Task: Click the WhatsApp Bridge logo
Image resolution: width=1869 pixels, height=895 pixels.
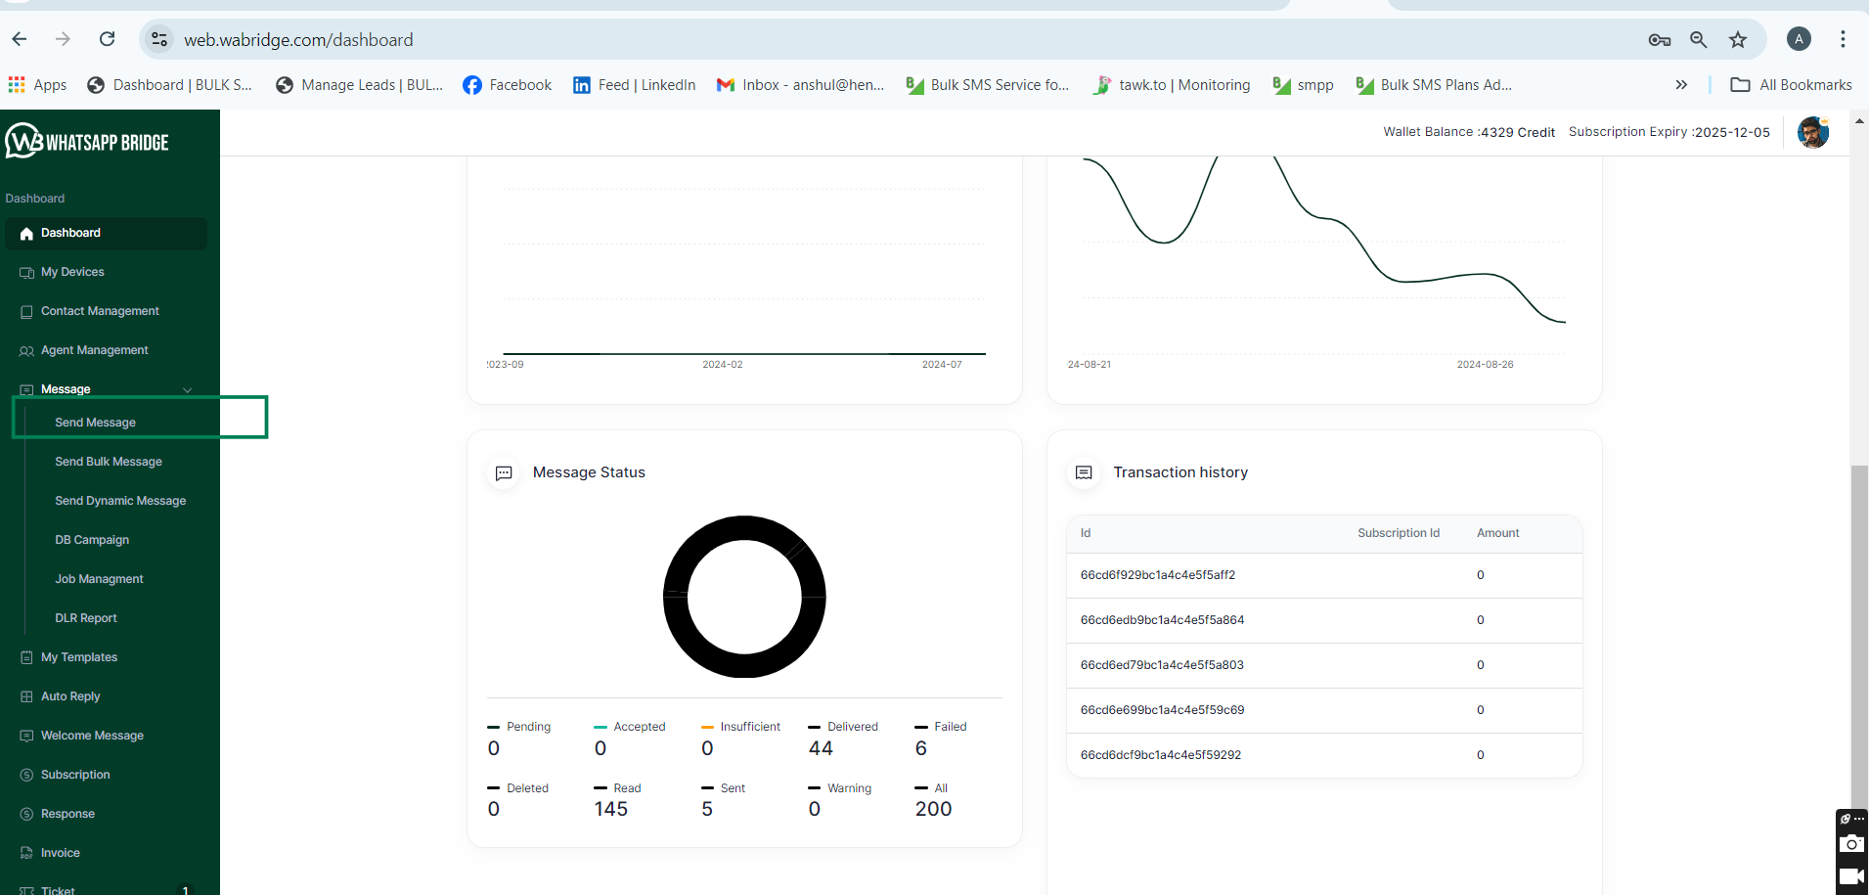Action: pos(87,141)
